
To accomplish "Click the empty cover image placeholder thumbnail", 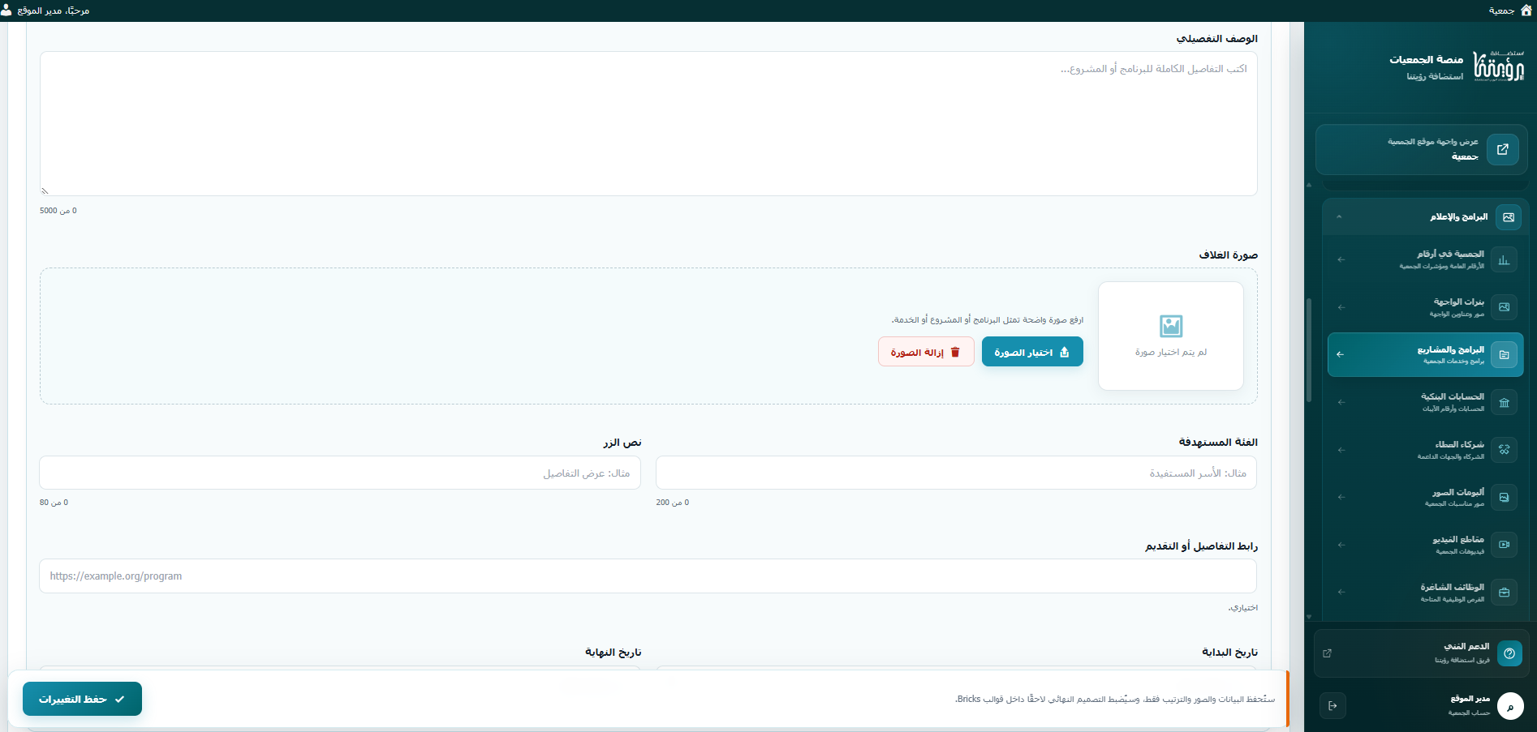I will [x=1171, y=336].
